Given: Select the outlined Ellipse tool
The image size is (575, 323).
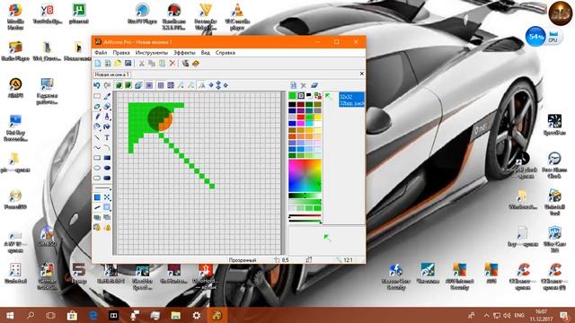Looking at the screenshot, I should coord(97,168).
